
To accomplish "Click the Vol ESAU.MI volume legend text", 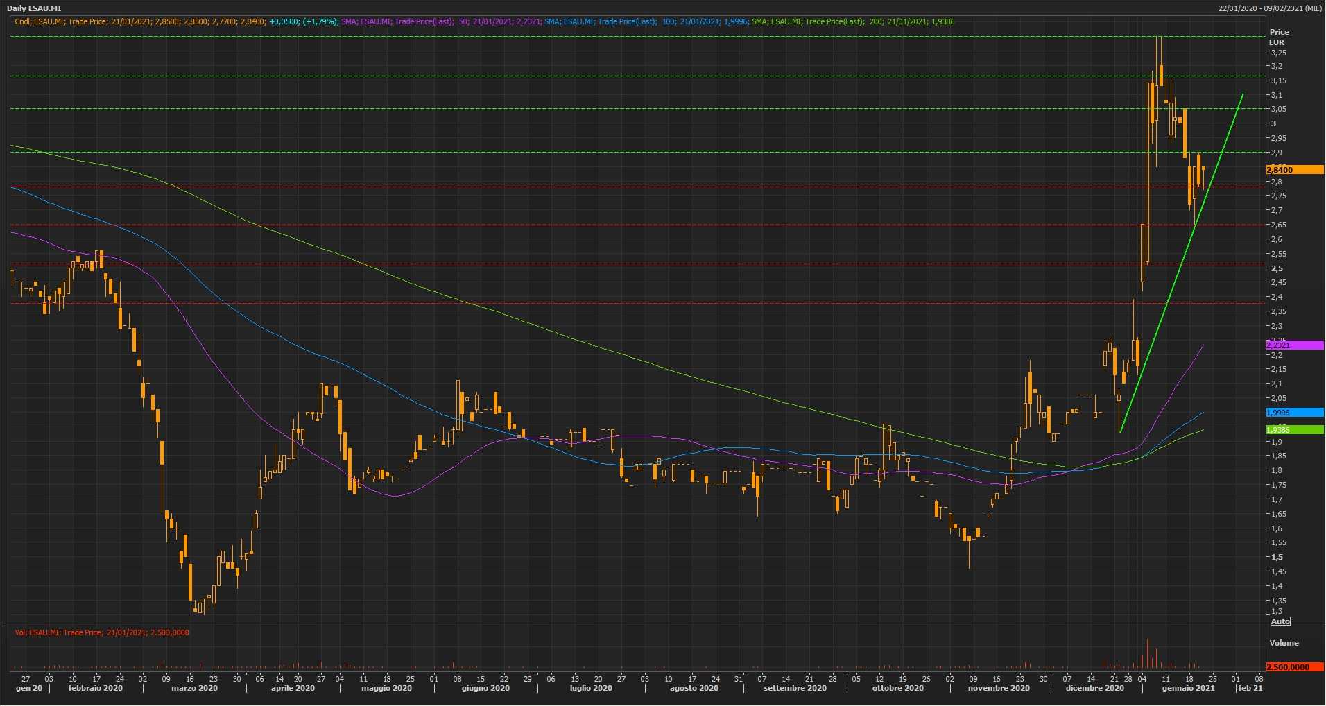I will (x=102, y=632).
